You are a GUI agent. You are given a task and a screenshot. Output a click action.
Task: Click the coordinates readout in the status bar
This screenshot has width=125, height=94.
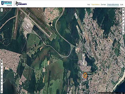tap(104, 93)
